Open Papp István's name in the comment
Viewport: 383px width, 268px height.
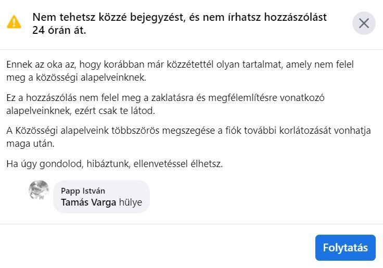click(83, 190)
